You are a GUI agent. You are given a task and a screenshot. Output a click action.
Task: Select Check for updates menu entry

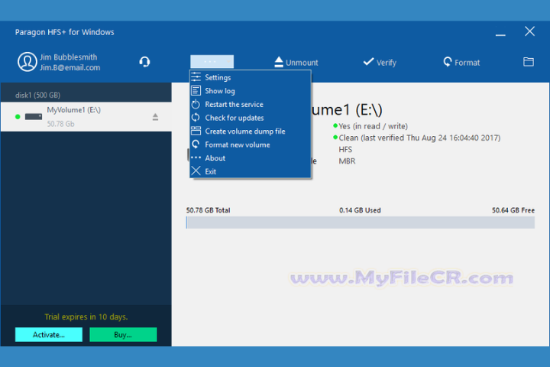pyautogui.click(x=251, y=117)
